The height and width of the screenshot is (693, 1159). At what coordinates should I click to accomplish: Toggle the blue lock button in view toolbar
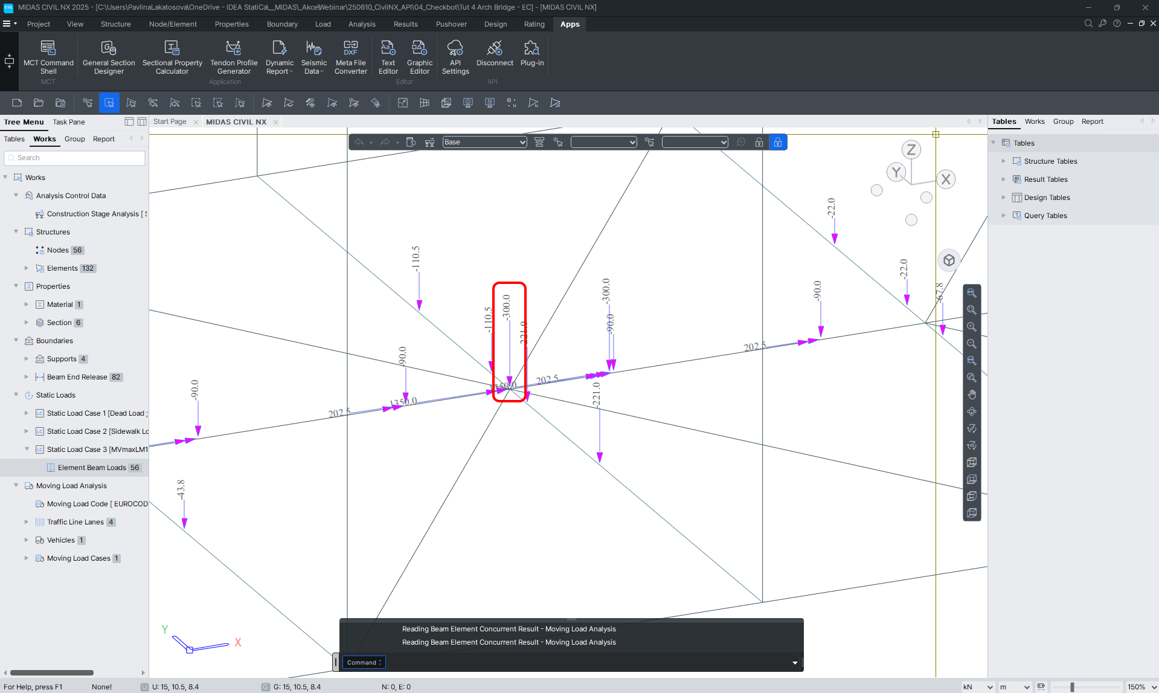(778, 142)
